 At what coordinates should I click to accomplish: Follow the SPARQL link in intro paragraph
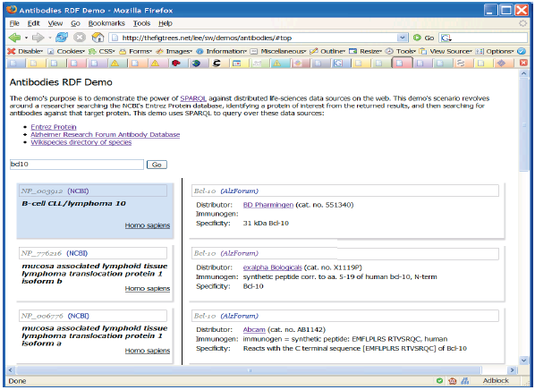[x=193, y=98]
